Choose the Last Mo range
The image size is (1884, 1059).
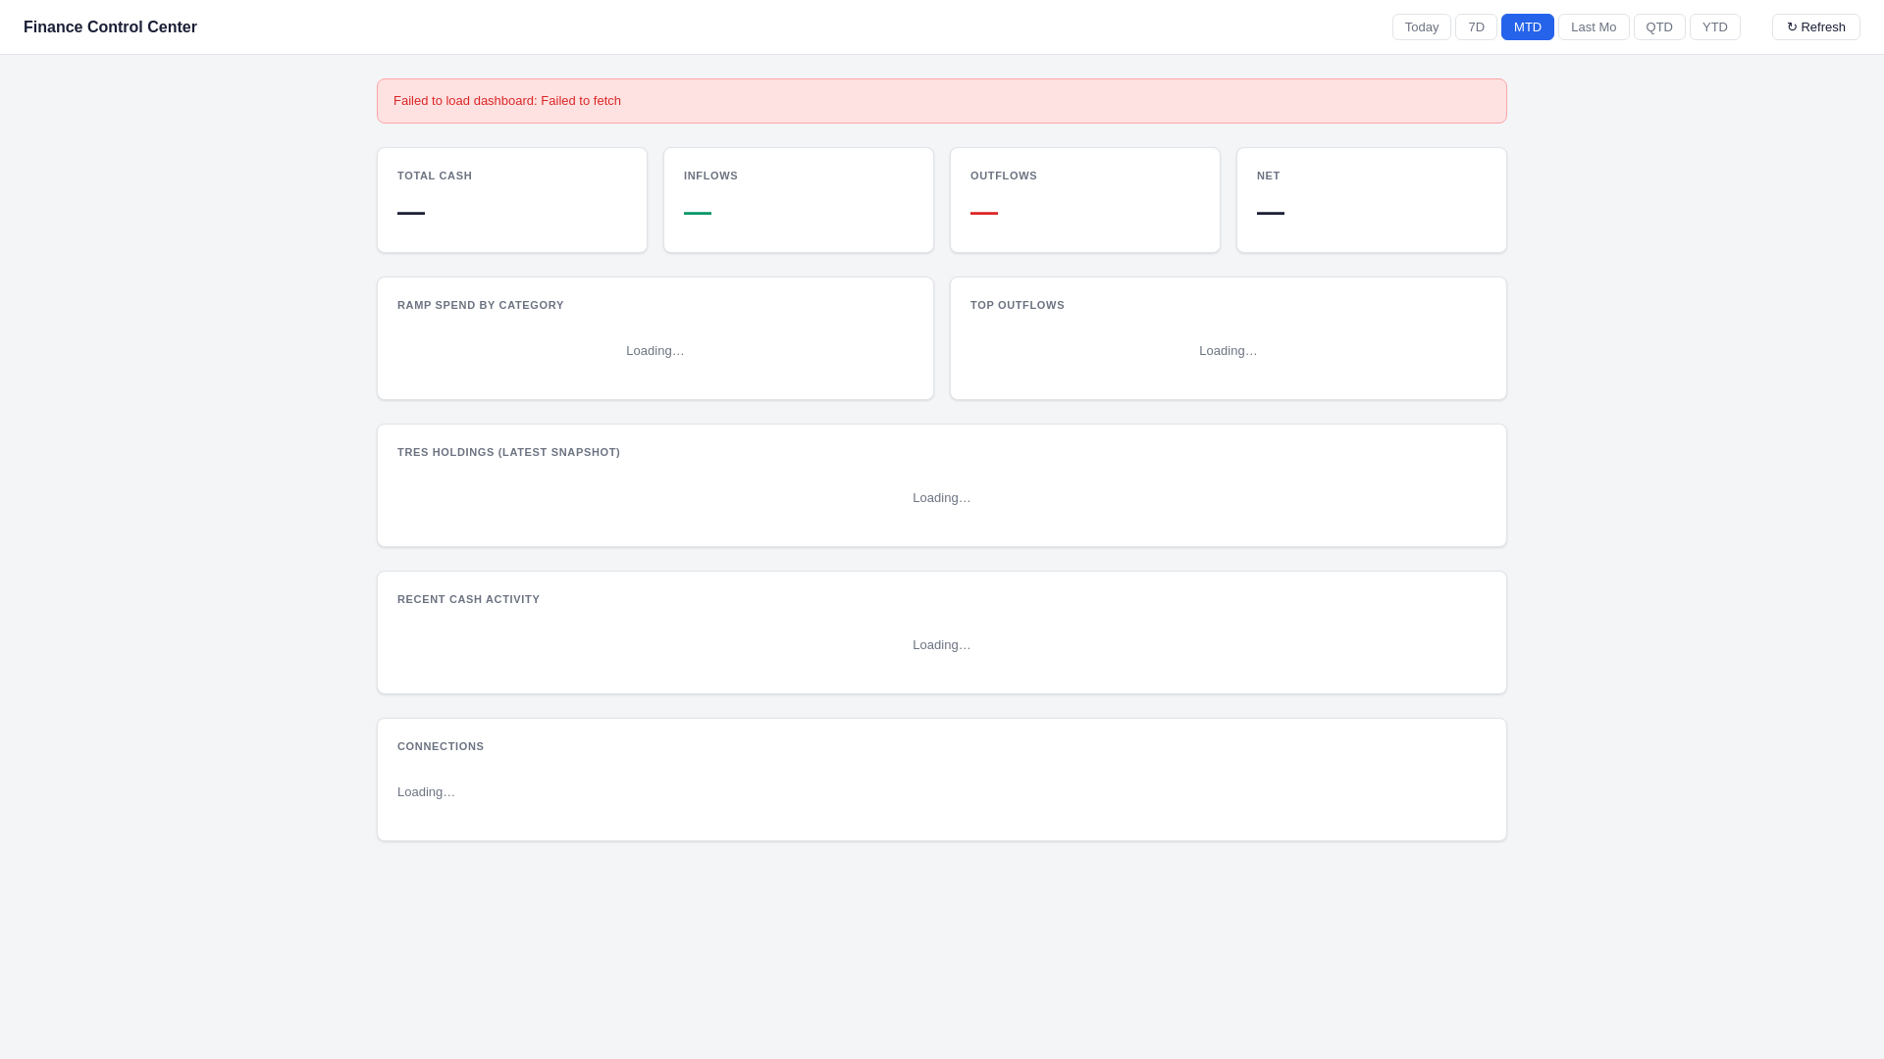pyautogui.click(x=1594, y=27)
